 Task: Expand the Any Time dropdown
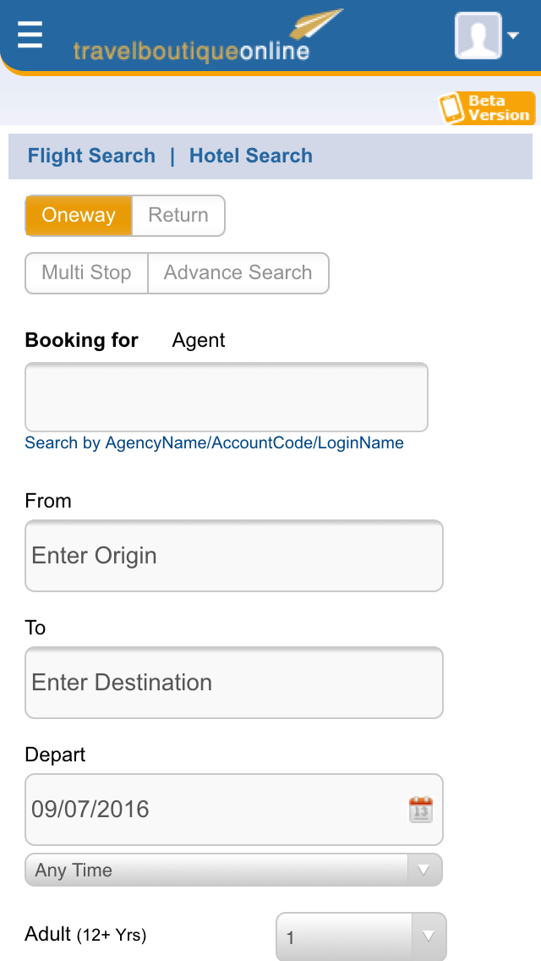point(233,870)
